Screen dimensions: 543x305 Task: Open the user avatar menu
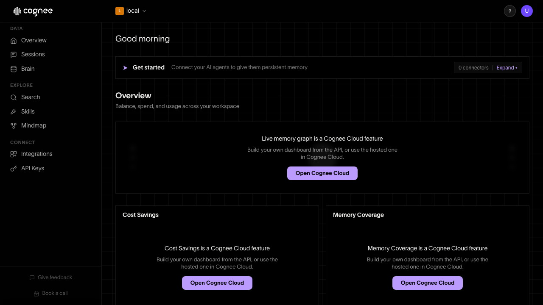527,11
